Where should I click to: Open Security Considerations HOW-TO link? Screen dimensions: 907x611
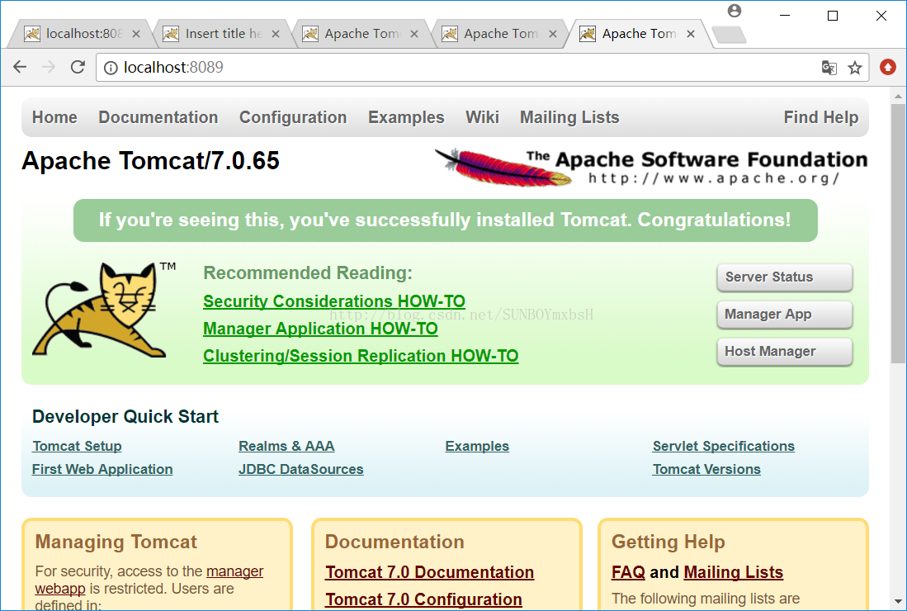(334, 301)
